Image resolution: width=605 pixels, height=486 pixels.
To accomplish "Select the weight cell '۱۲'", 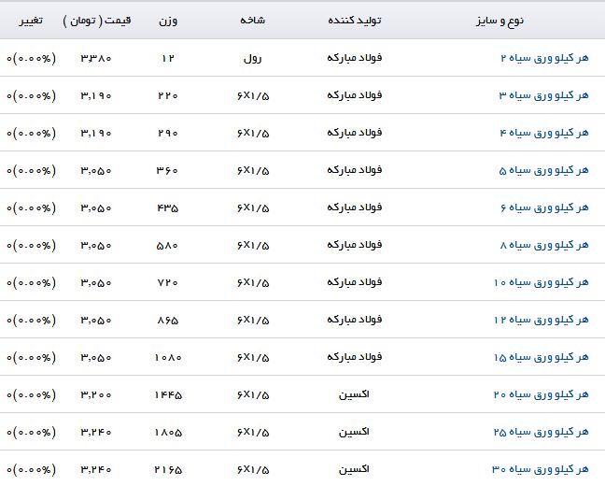I will coord(168,58).
